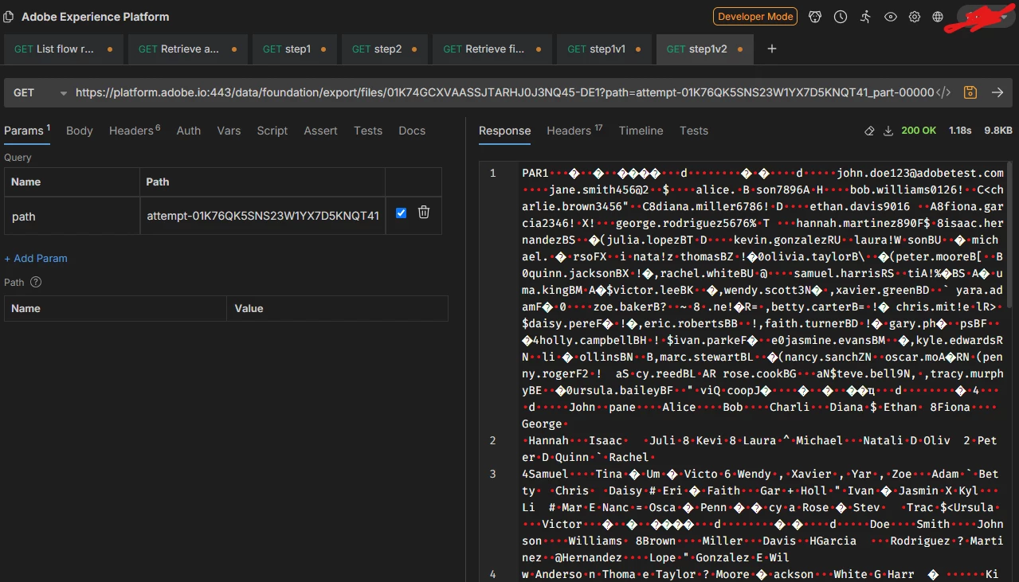Open the response-side Tests tab
1019x582 pixels.
click(x=694, y=131)
